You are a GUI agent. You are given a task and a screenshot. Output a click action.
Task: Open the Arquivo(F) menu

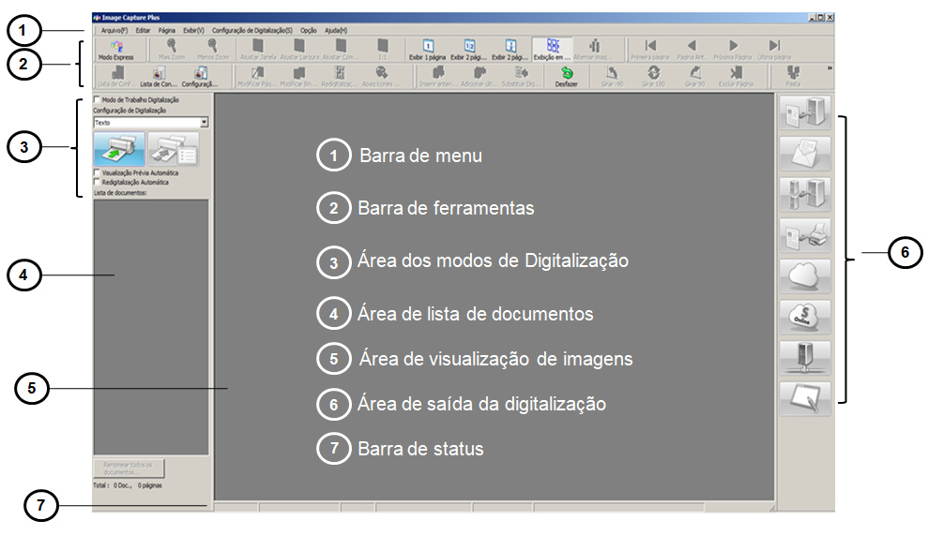point(114,30)
